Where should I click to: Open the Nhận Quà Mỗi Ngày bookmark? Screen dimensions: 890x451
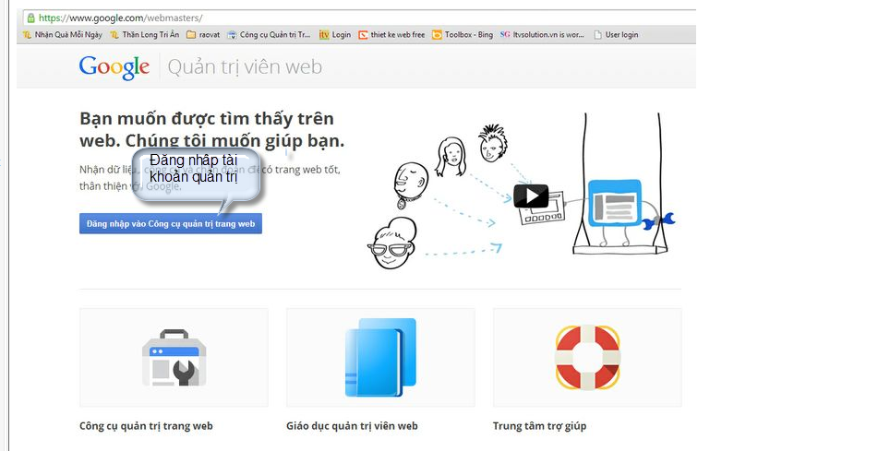pos(63,35)
